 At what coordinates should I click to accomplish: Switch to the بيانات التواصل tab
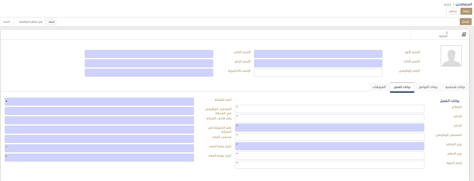coord(428,87)
